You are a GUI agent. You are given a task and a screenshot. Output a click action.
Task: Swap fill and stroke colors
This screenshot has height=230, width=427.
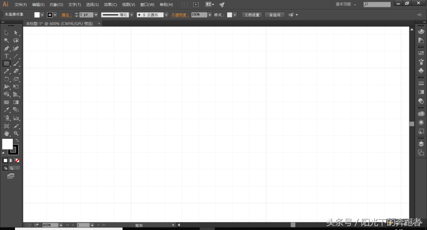(17, 140)
